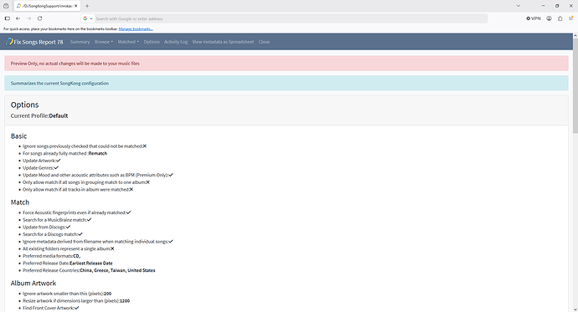Click the 'Album Artwork' section heading
578x312 pixels.
[34, 284]
